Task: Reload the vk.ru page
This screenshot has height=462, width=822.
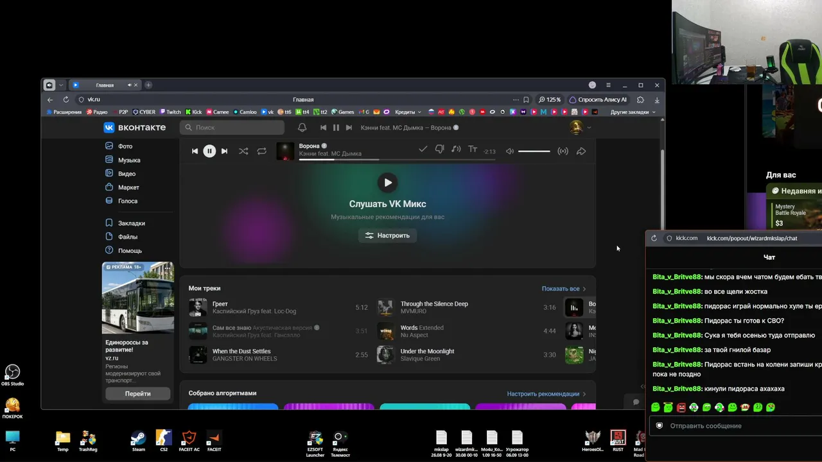Action: pos(66,99)
